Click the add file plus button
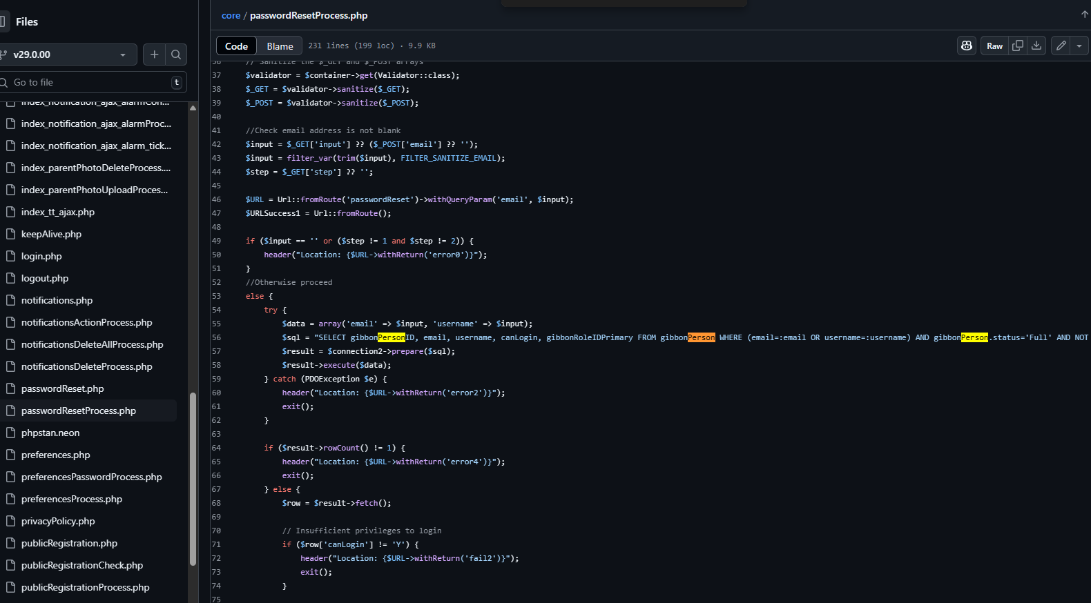Screen dimensions: 1091x603 pos(154,55)
